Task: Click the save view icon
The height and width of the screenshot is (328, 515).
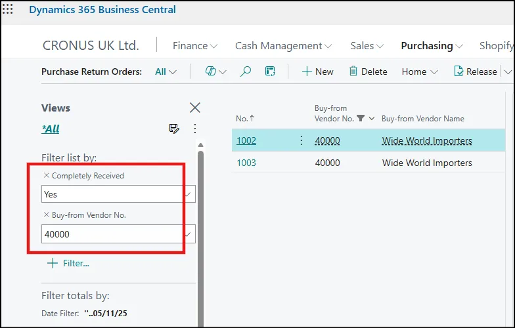Action: [x=174, y=129]
